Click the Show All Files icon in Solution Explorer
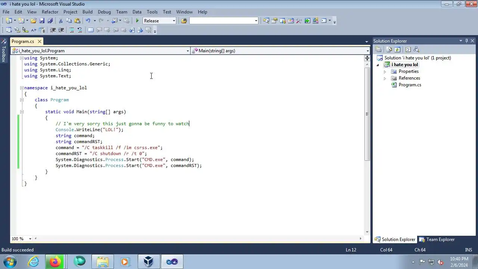 [x=389, y=49]
